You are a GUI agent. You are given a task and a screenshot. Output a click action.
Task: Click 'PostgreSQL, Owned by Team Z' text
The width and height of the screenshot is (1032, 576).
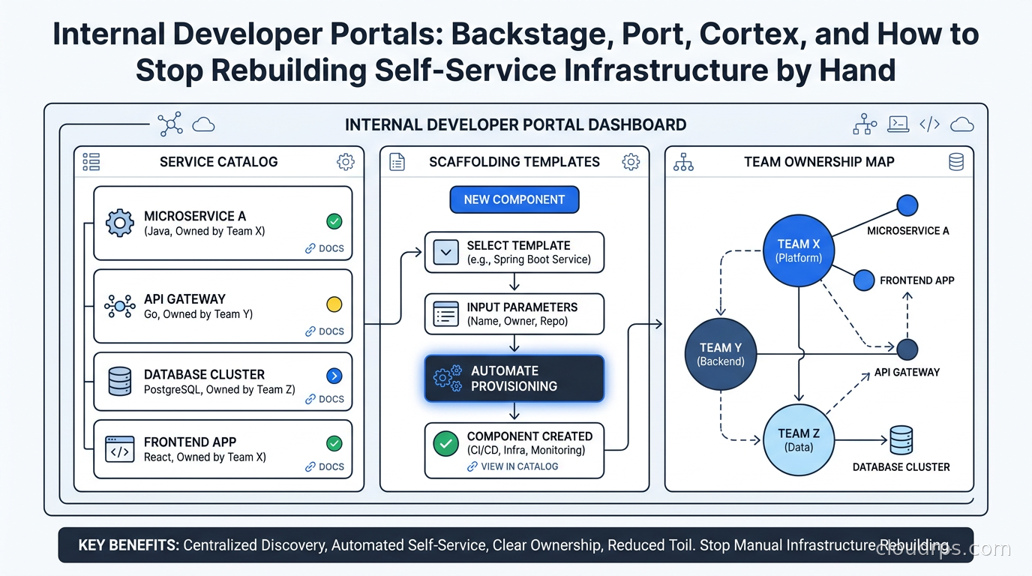(219, 389)
